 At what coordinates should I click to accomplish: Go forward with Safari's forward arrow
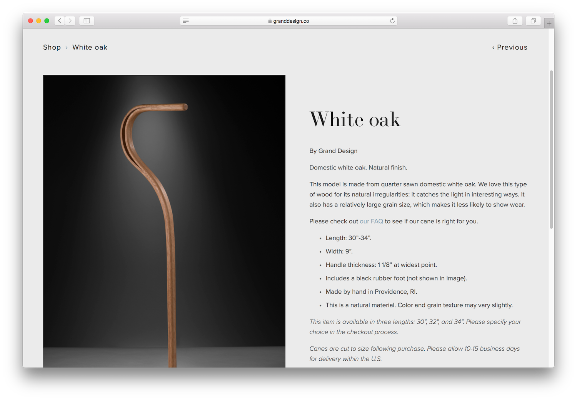point(70,21)
